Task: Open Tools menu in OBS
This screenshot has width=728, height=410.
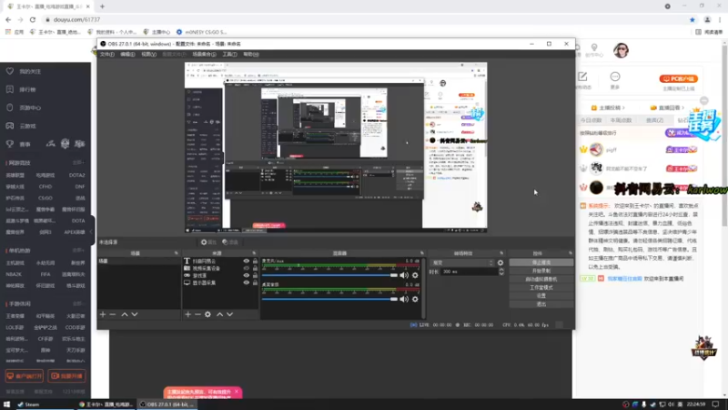Action: 229,55
